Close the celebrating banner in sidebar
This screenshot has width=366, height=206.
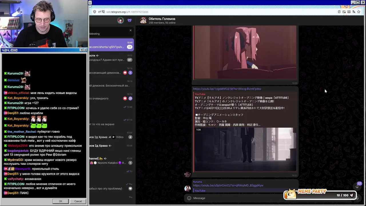tap(131, 30)
